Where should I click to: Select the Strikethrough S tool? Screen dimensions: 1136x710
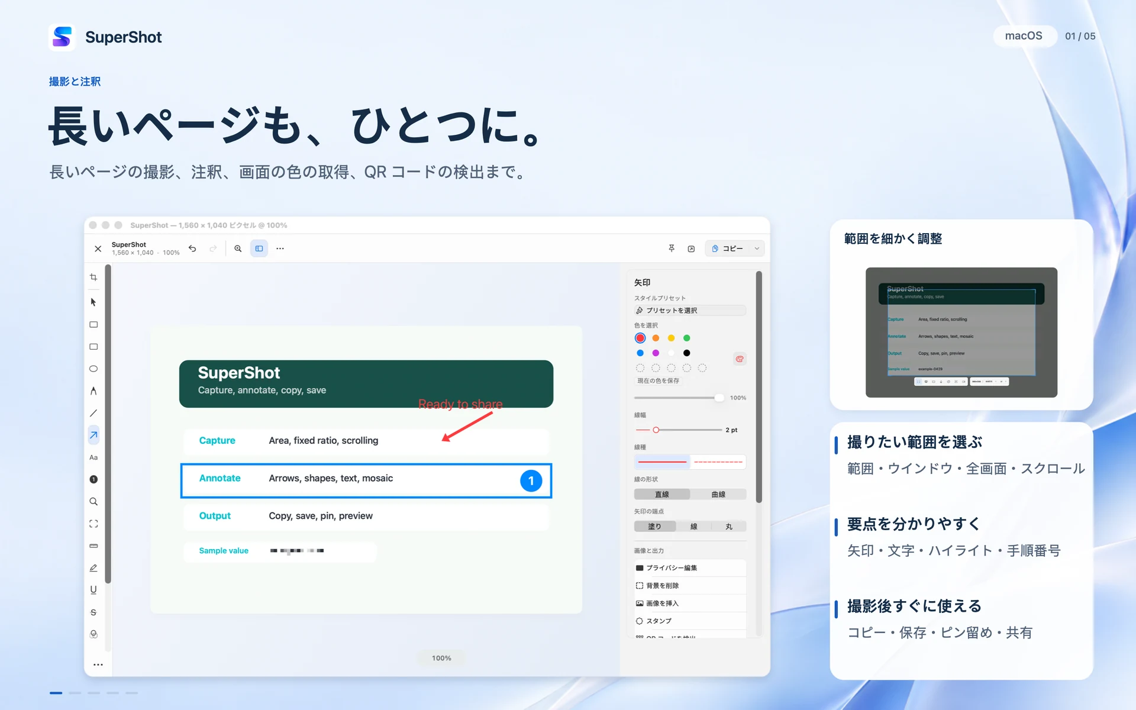pos(93,612)
